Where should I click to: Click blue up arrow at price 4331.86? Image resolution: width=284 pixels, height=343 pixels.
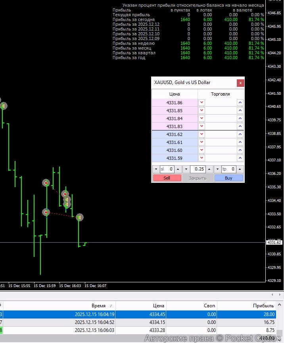tap(240, 102)
